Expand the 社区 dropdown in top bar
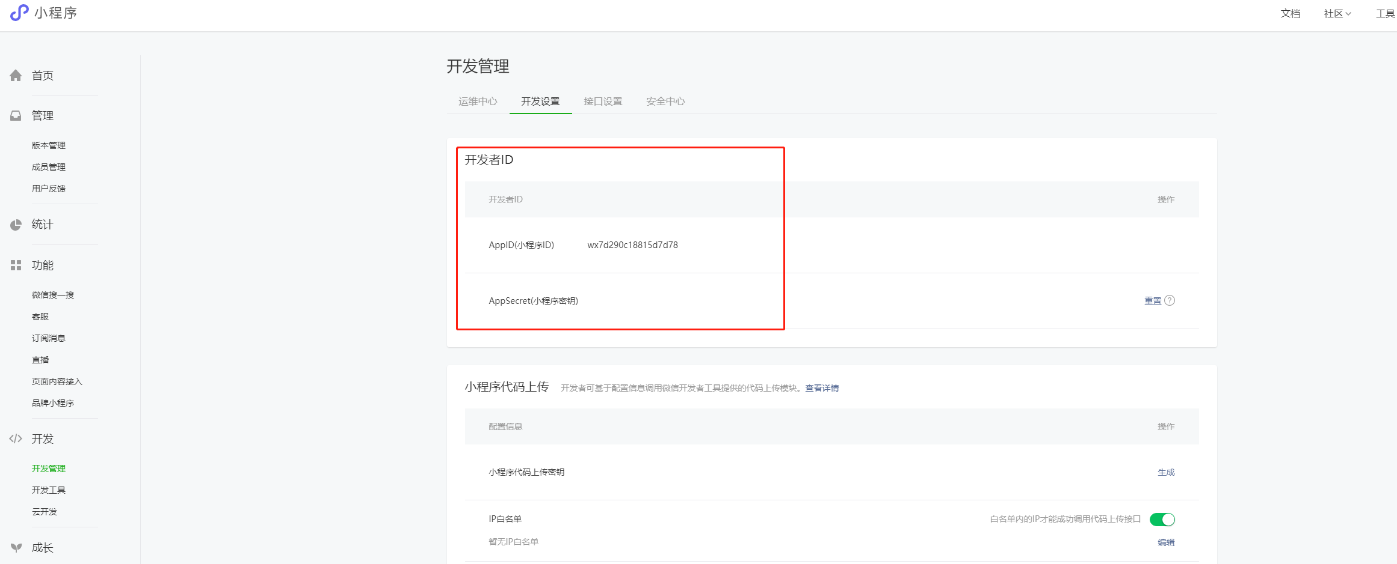Viewport: 1397px width, 564px height. click(x=1337, y=13)
